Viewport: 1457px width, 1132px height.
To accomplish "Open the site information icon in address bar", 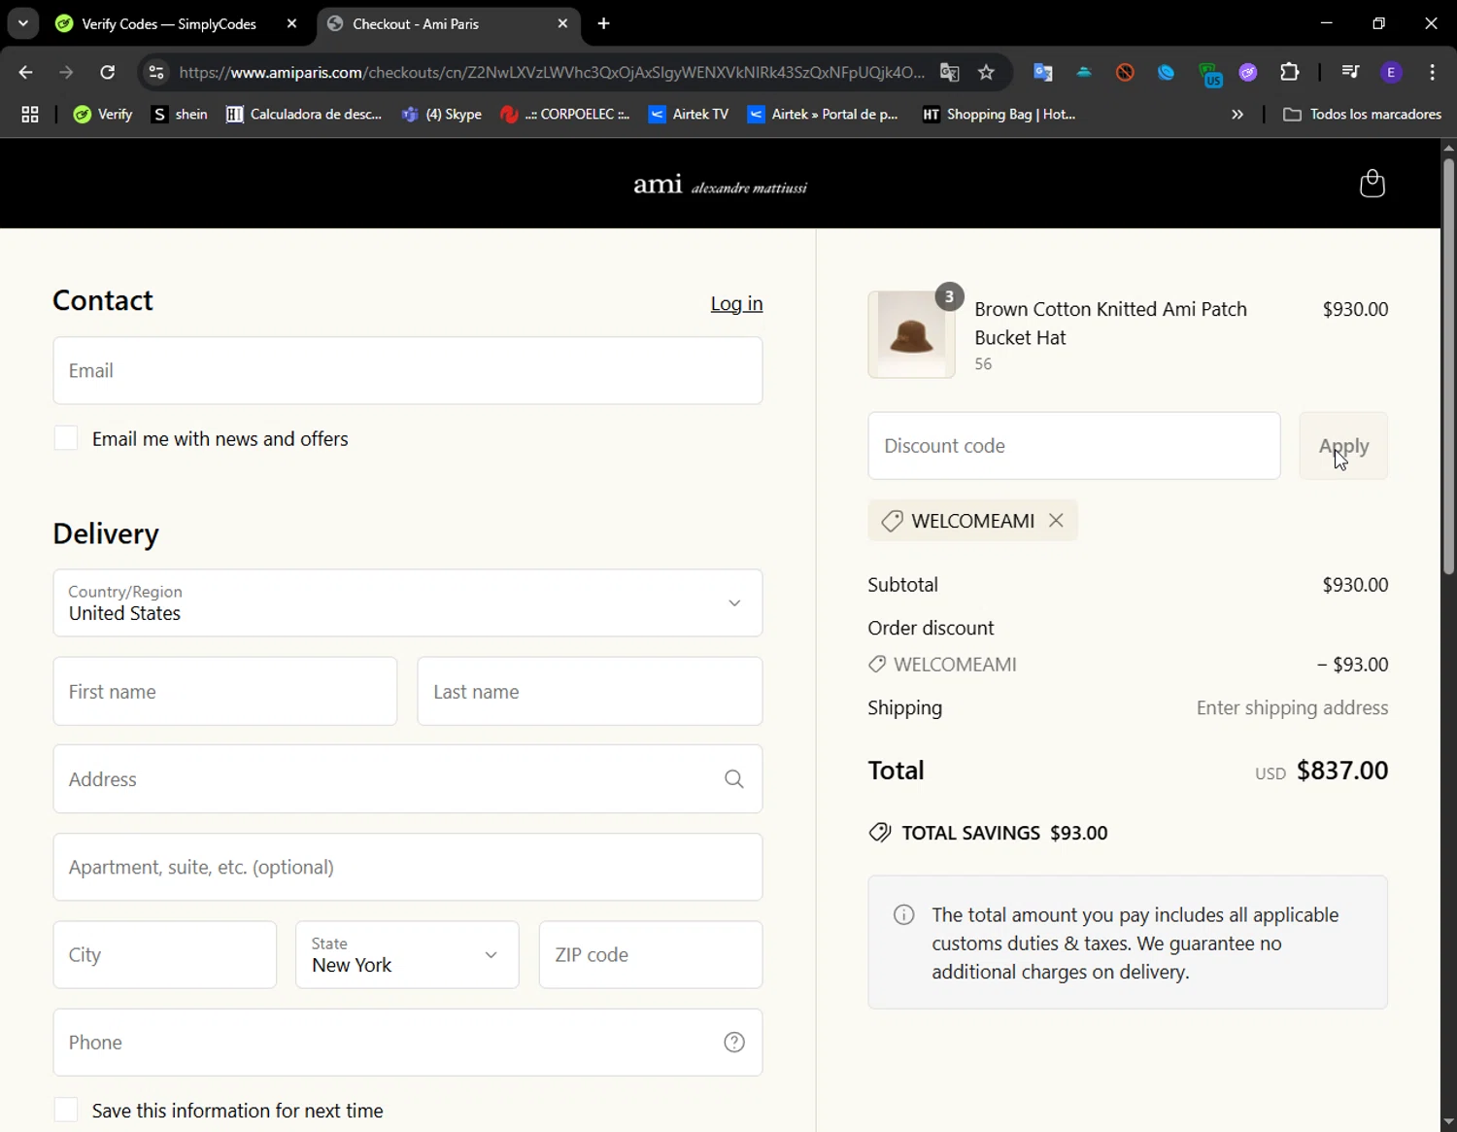I will tap(156, 72).
